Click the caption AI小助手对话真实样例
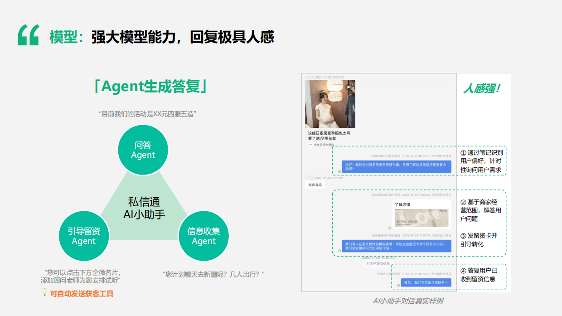 (407, 301)
